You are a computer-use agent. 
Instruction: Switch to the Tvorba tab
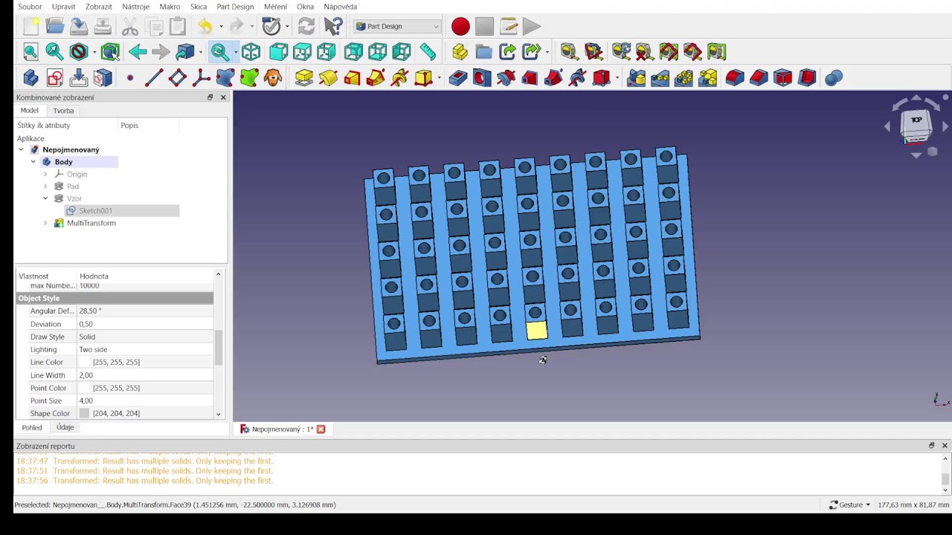click(x=63, y=111)
